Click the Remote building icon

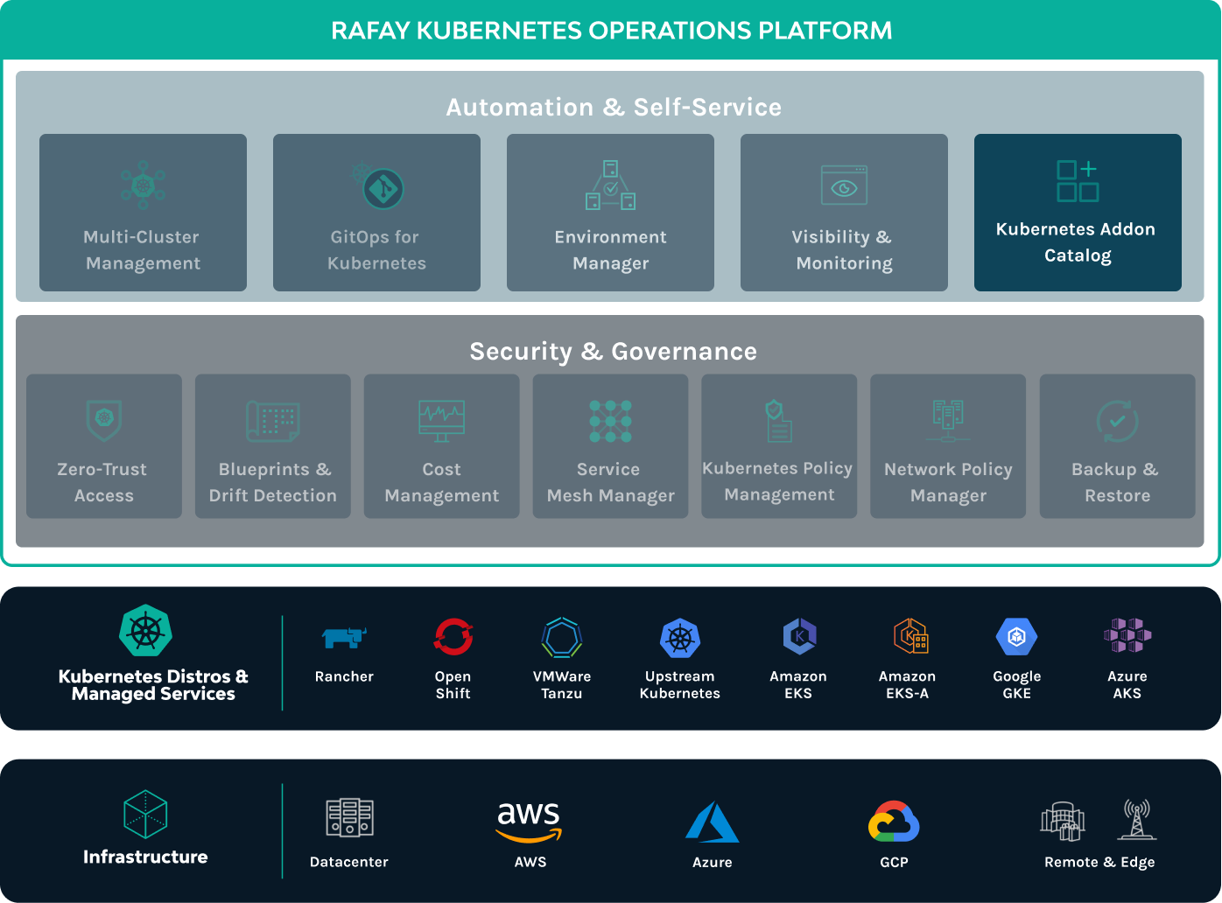1063,821
